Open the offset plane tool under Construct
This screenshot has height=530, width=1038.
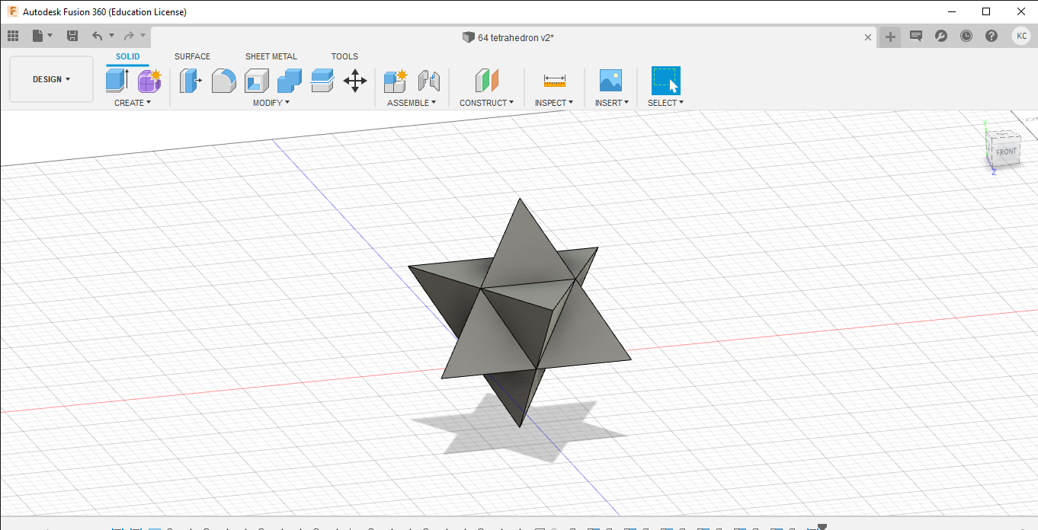[x=487, y=80]
